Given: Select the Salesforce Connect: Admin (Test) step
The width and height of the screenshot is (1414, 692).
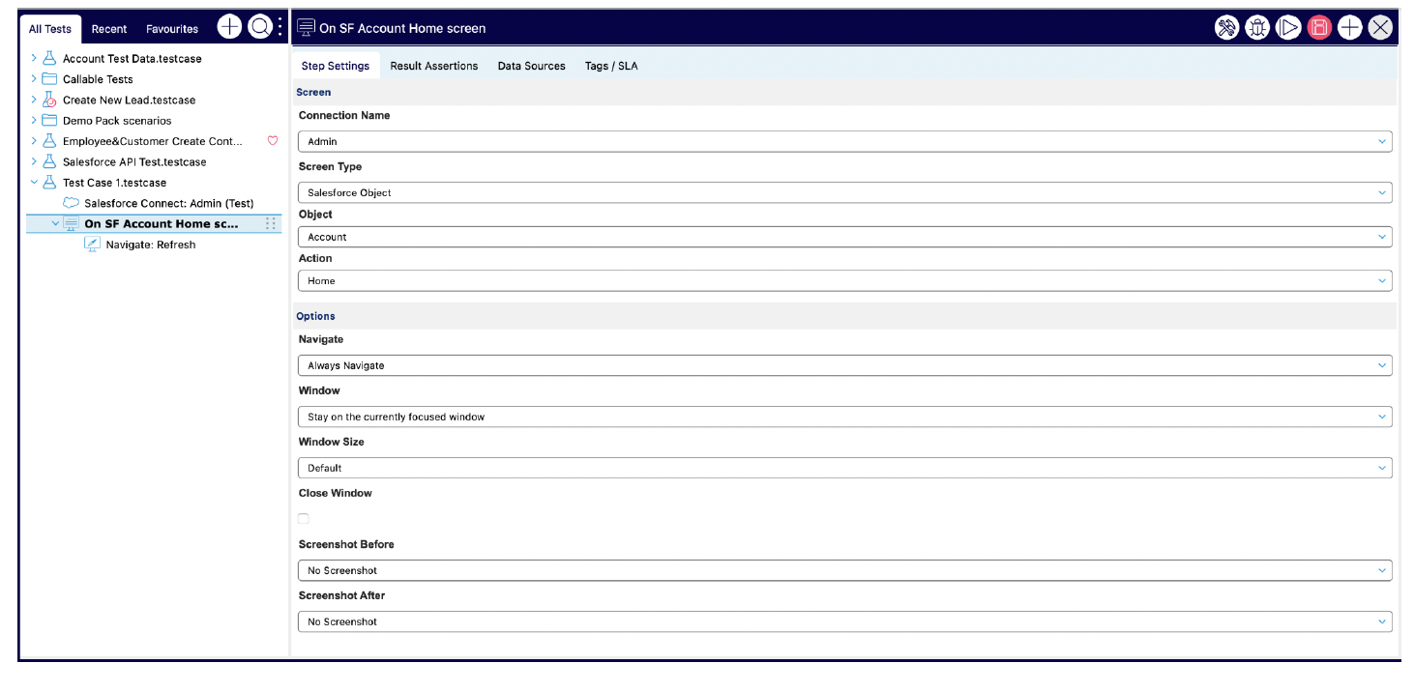Looking at the screenshot, I should (x=169, y=203).
